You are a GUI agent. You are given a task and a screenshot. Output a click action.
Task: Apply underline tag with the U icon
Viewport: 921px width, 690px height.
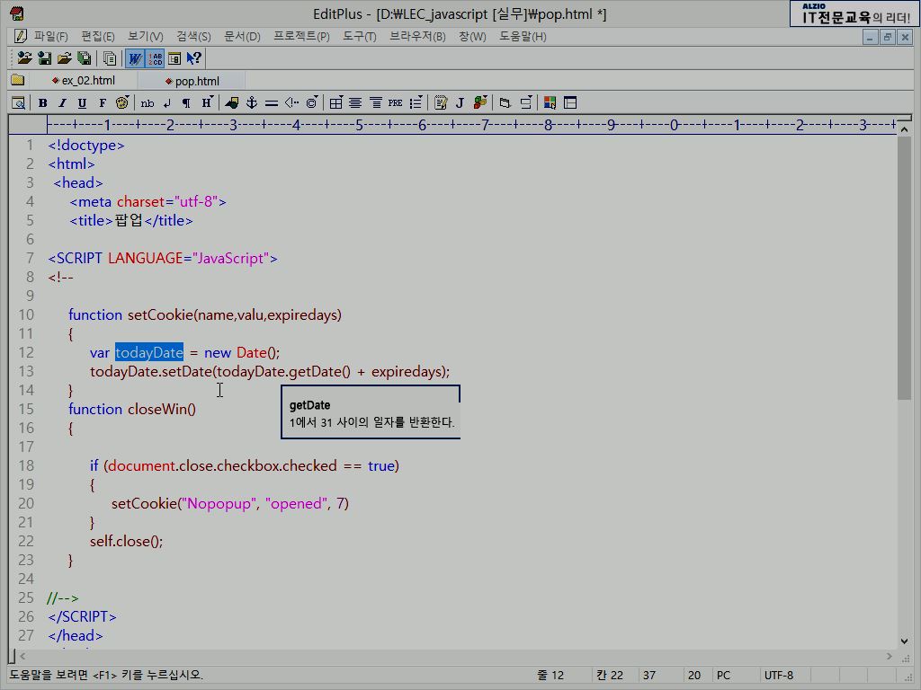pos(82,103)
